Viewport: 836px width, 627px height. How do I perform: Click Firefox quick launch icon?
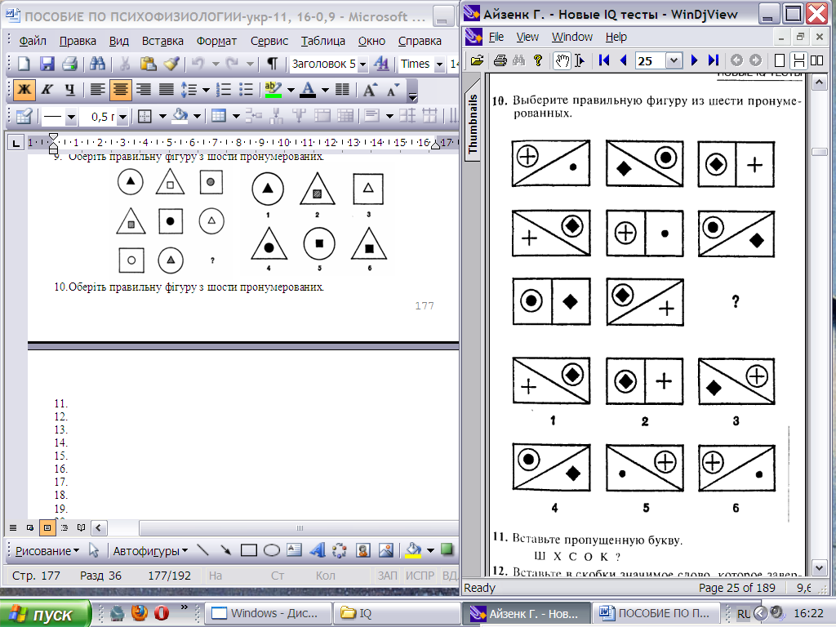[x=139, y=612]
